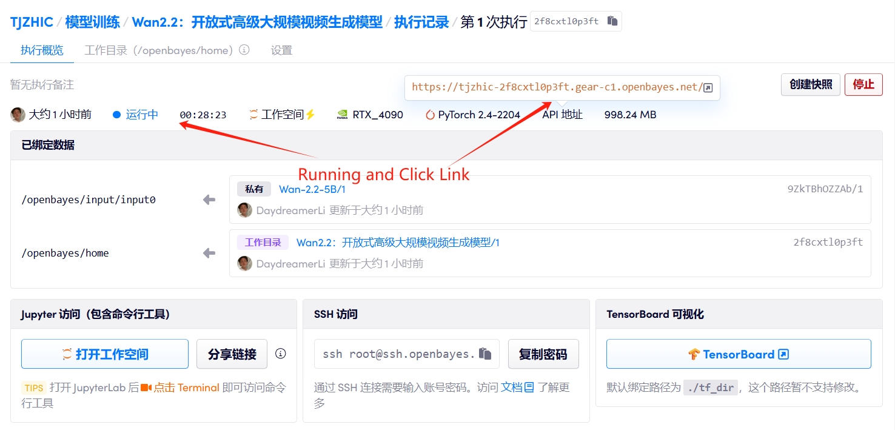The image size is (895, 430).
Task: Click the PyTorch 2.4-2204 label
Action: tap(479, 115)
